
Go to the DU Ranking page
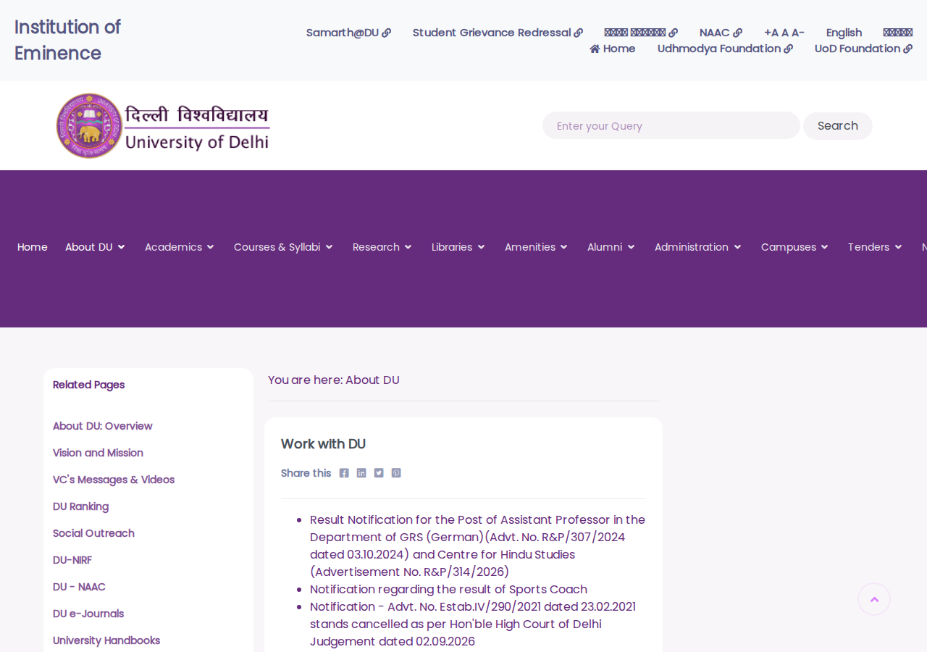point(80,506)
